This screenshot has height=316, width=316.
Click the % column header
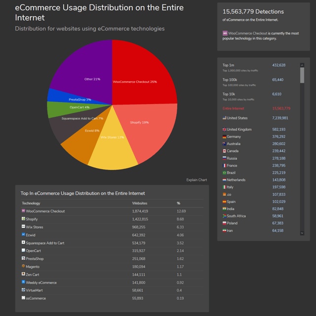(178, 203)
